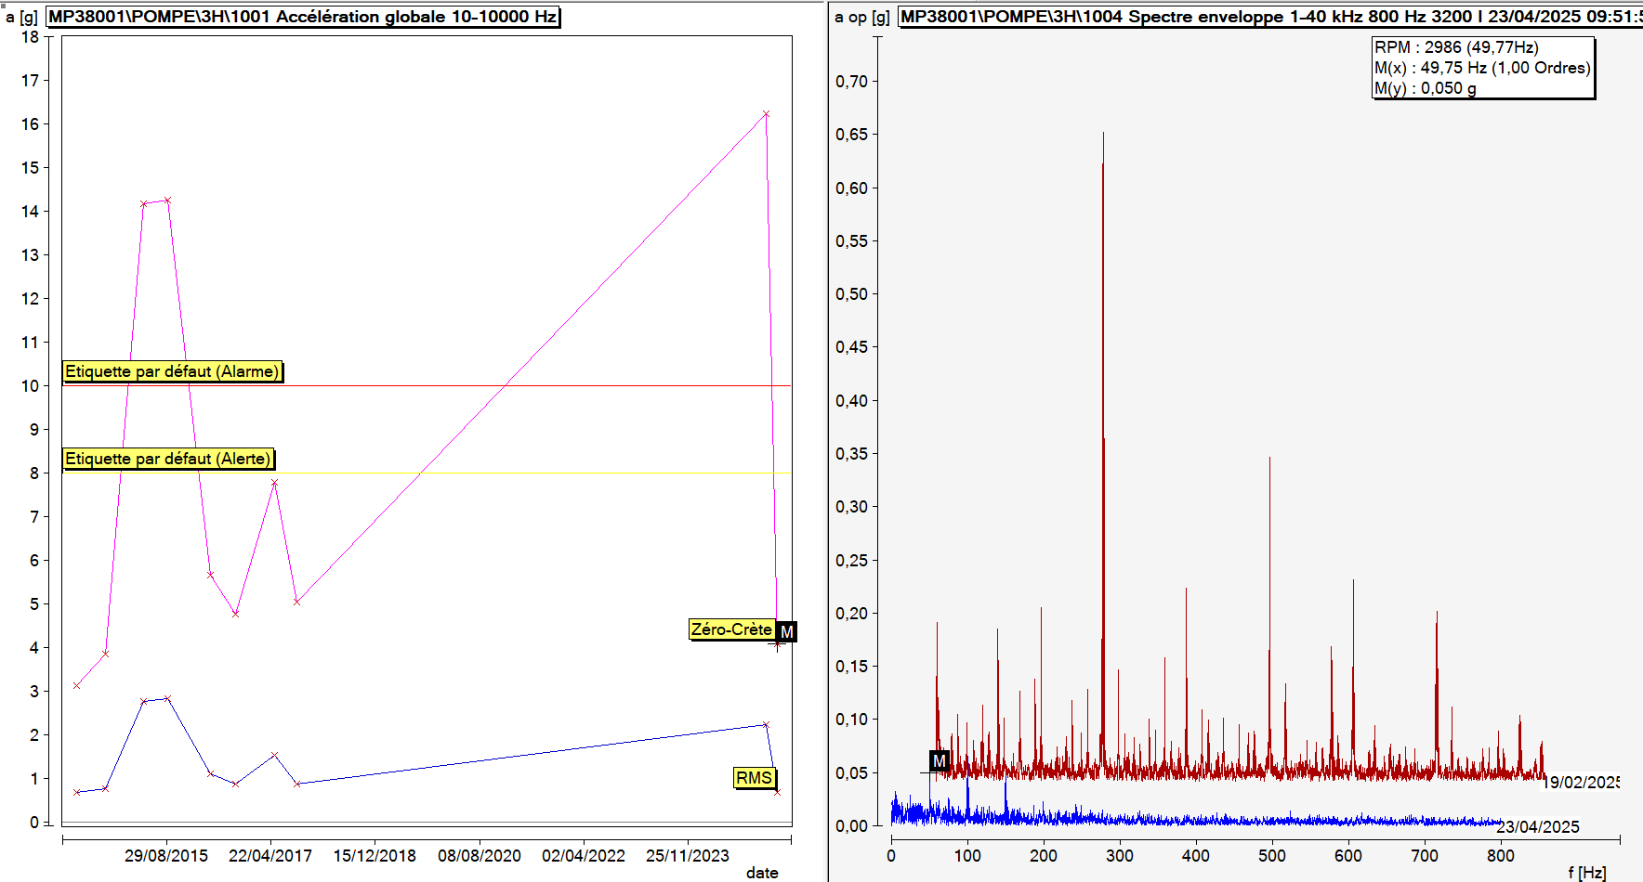The width and height of the screenshot is (1643, 882).
Task: Click the f [Hz] axis label
Action: point(1586,872)
